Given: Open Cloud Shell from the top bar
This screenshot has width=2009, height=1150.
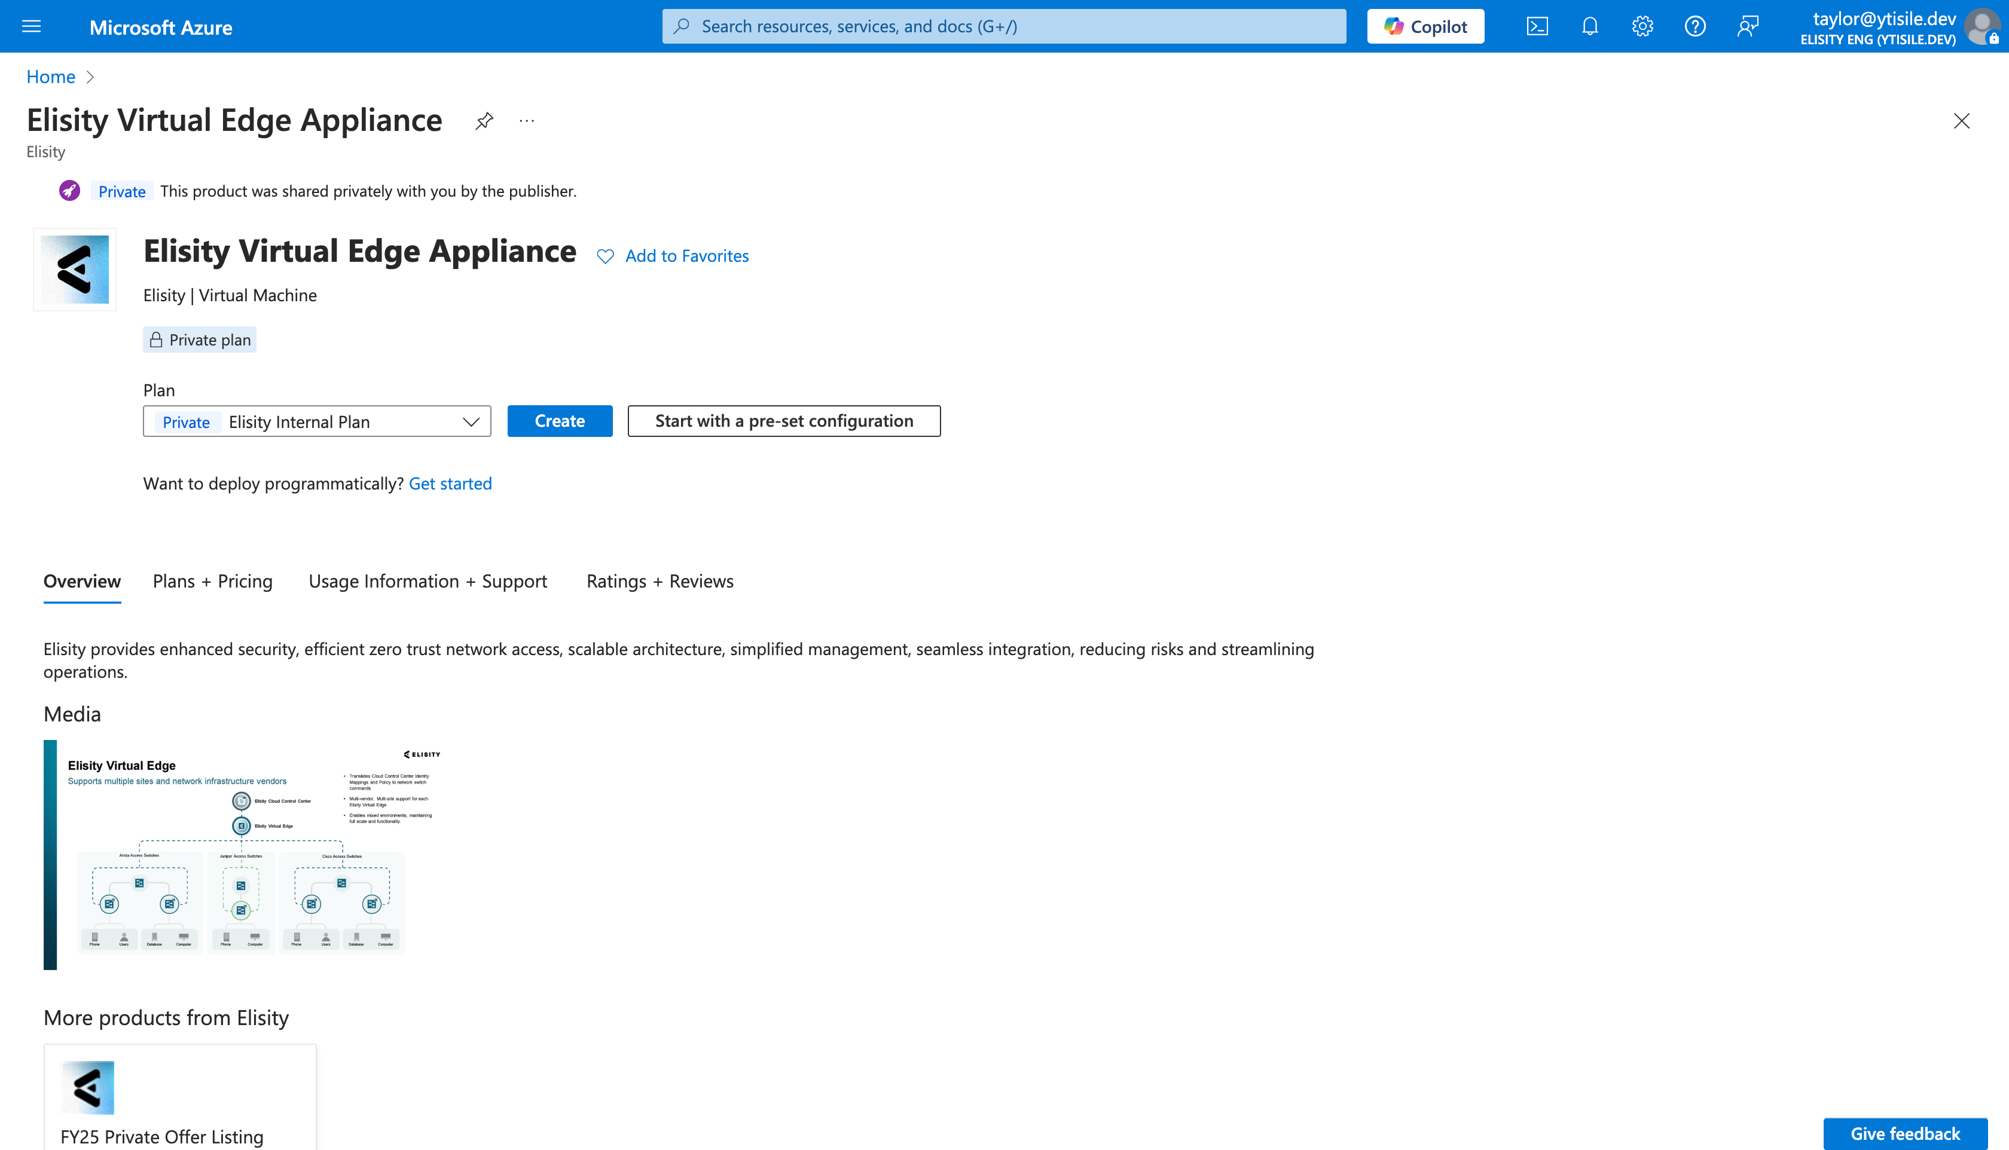Looking at the screenshot, I should coord(1537,27).
